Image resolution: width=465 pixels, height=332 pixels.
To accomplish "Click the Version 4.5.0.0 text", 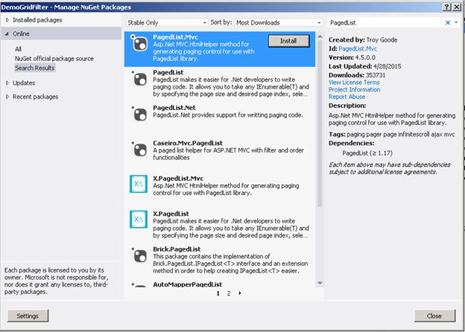I will pyautogui.click(x=352, y=57).
